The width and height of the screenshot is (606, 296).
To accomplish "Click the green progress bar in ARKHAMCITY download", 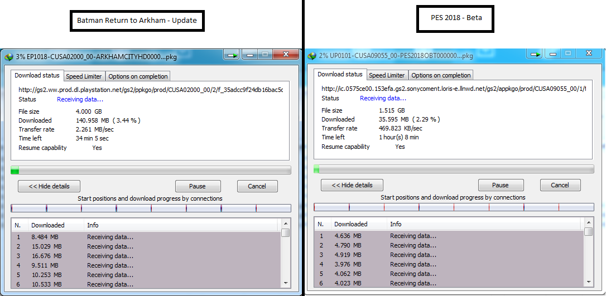I will [x=151, y=171].
